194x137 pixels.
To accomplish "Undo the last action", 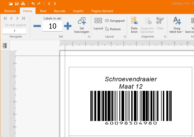I will [33, 4].
